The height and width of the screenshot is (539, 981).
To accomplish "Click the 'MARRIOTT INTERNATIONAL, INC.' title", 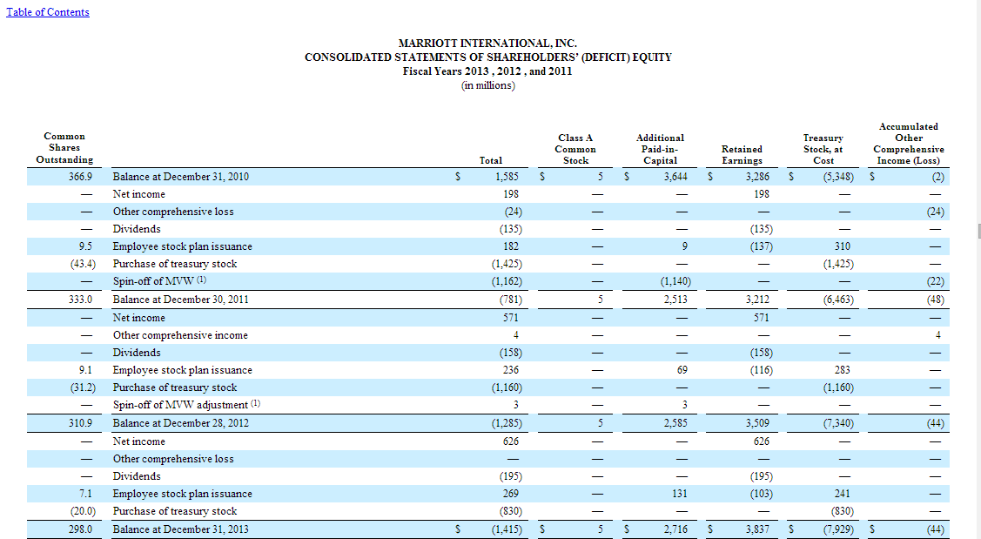I will 487,44.
